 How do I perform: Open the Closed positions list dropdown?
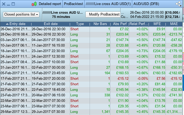click(21, 15)
